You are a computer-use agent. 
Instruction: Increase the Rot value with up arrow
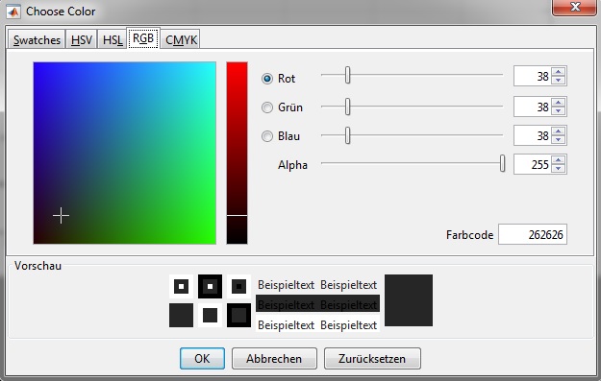tap(559, 72)
